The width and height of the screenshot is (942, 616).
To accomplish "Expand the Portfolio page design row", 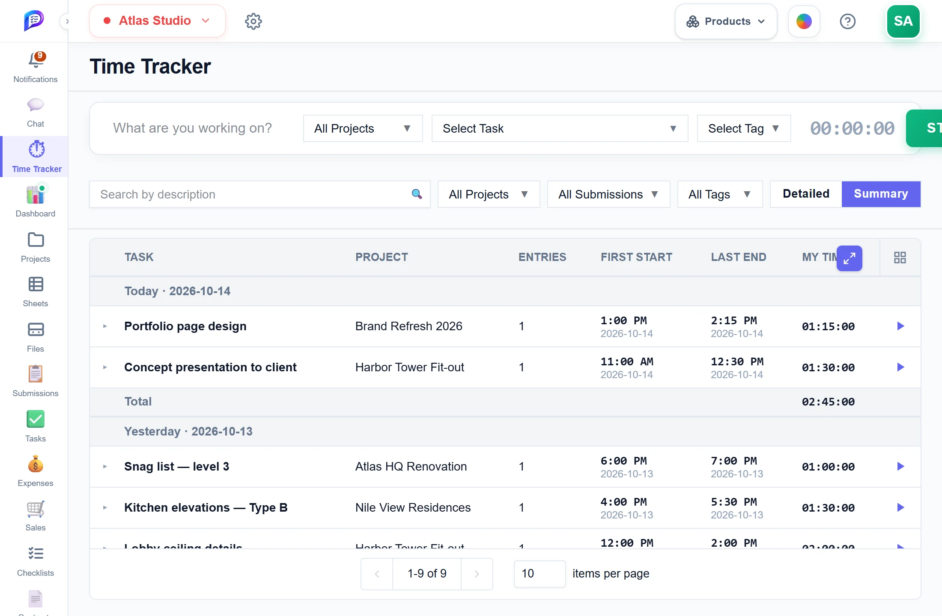I will [105, 326].
